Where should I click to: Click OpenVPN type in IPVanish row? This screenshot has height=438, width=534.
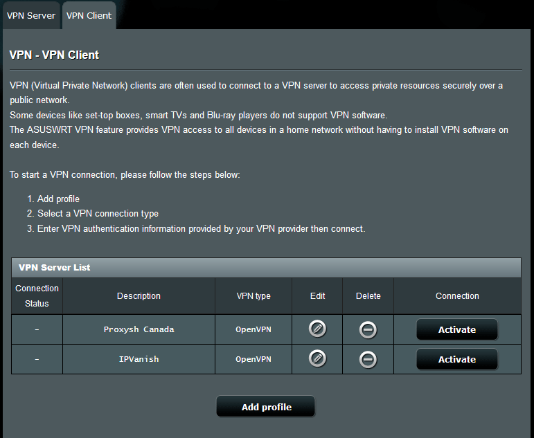coord(253,359)
